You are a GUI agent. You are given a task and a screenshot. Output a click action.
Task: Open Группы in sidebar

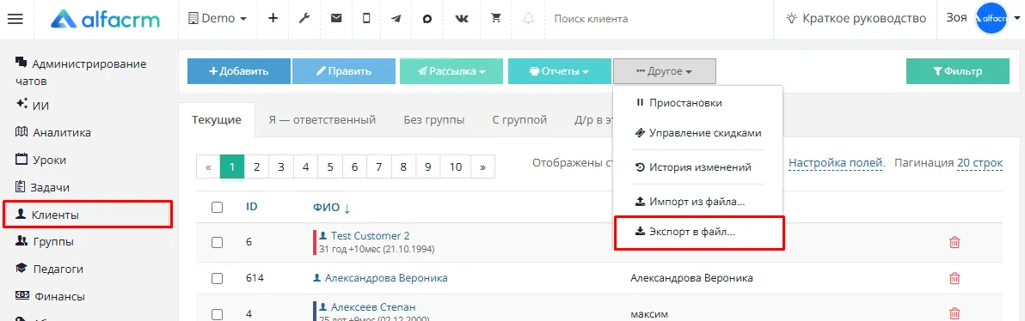(x=44, y=241)
